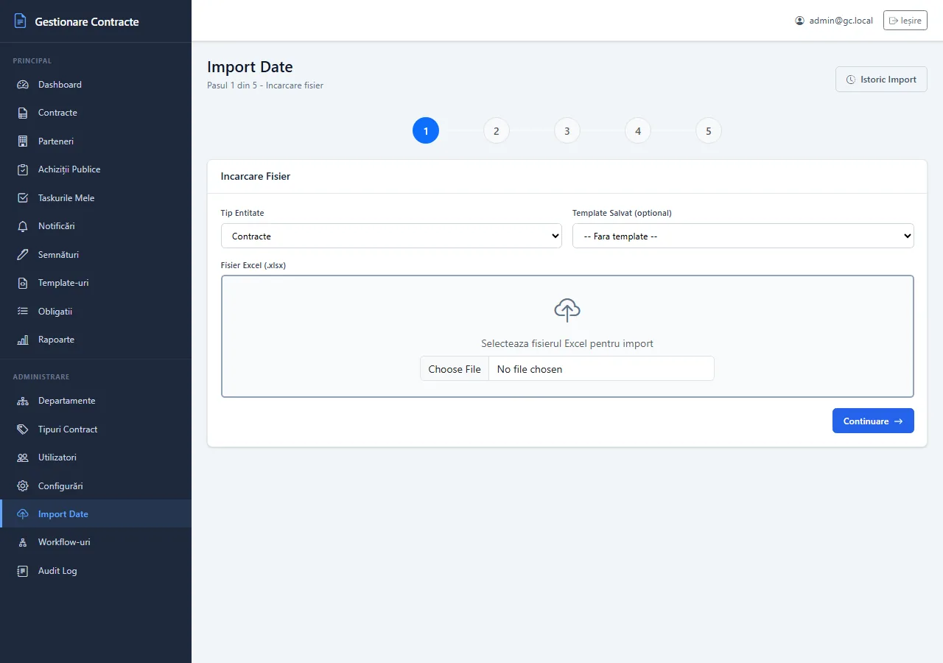Click the Contracte file icon in sidebar
This screenshot has width=943, height=663.
(x=23, y=113)
